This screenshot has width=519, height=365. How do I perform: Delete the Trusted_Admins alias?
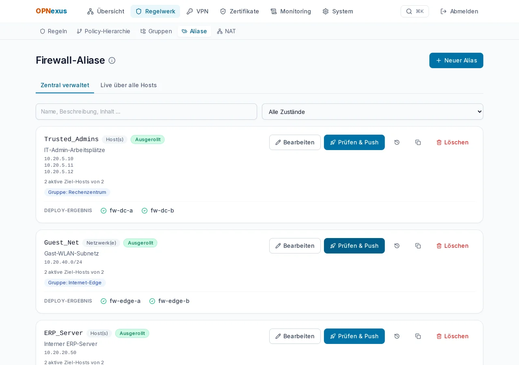(x=453, y=142)
